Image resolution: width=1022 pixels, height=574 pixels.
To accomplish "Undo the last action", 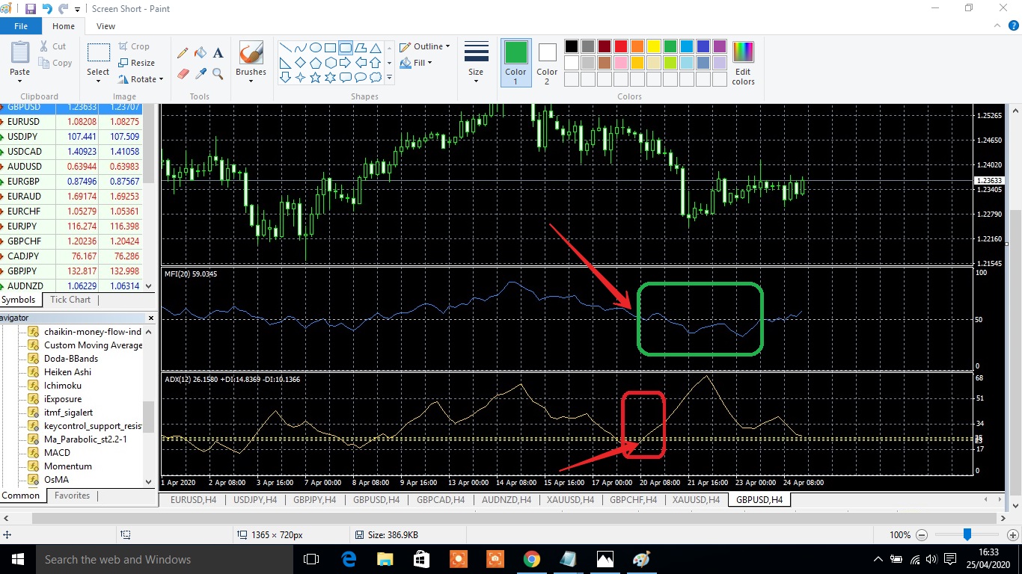I will tap(46, 9).
